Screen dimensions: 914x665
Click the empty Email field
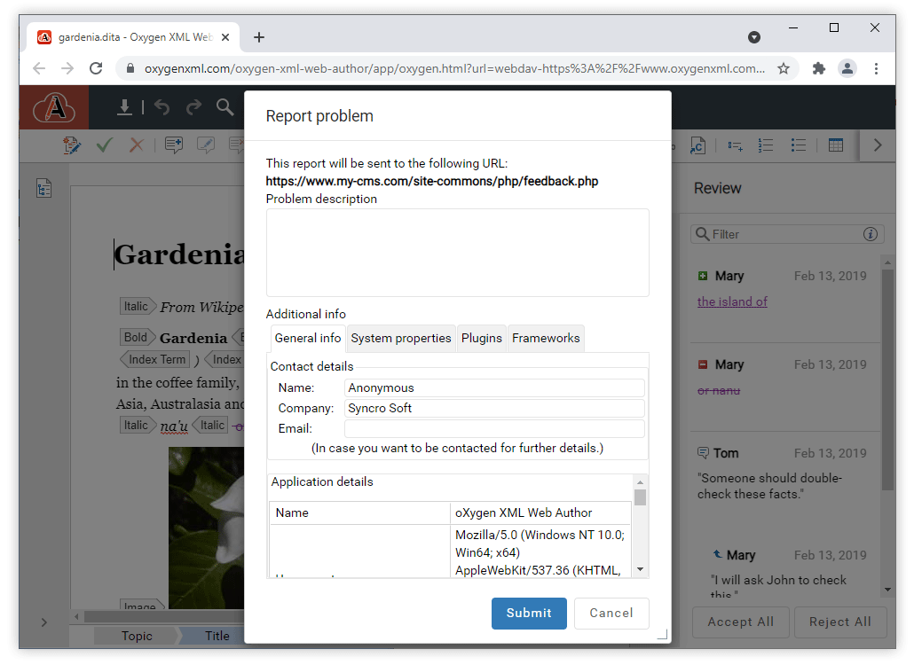coord(494,428)
